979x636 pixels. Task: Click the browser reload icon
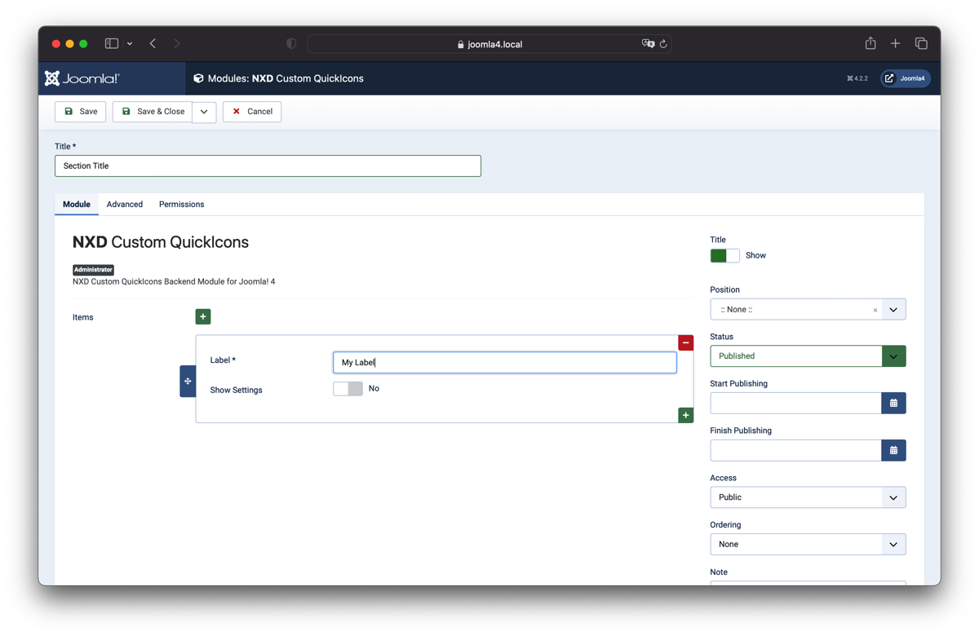coord(663,44)
